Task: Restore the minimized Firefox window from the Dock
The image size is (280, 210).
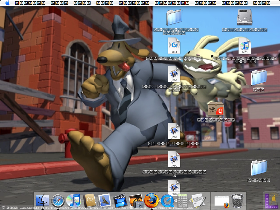Action: [221, 201]
